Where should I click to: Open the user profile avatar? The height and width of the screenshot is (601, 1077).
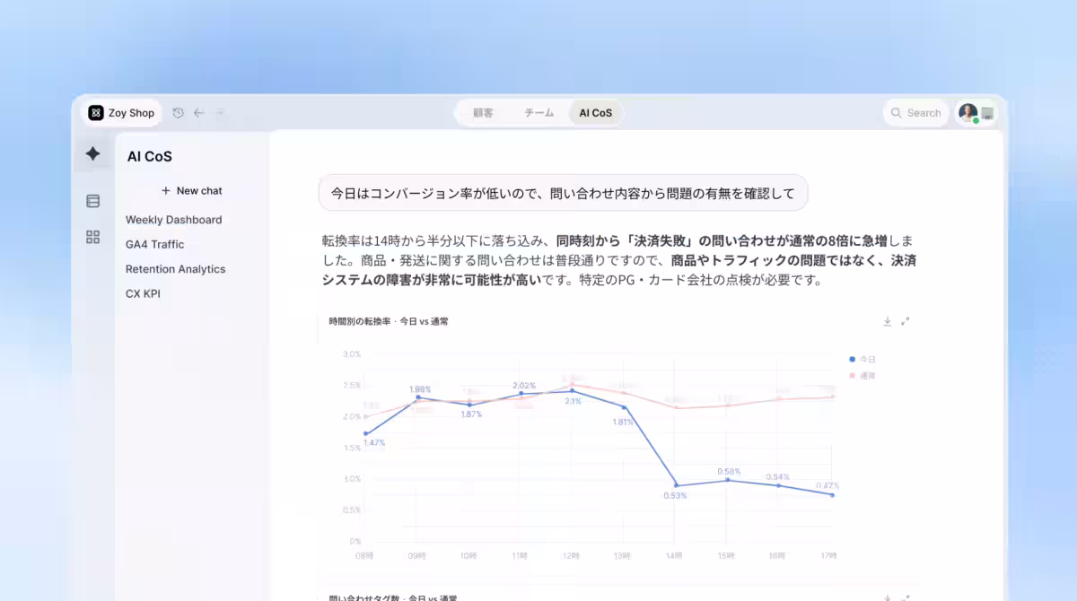(968, 113)
